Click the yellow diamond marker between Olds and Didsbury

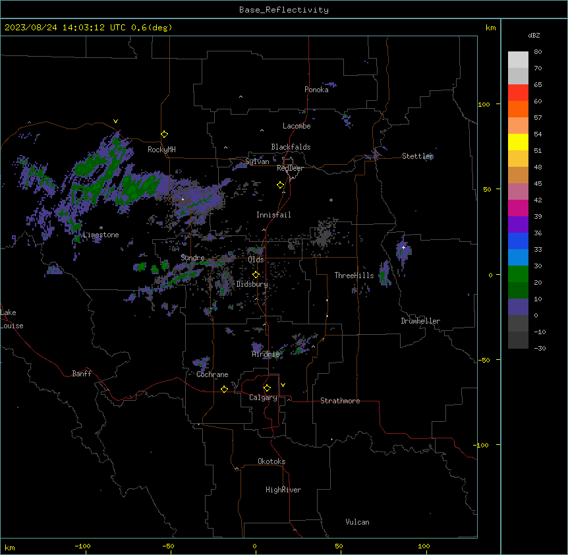pos(256,275)
